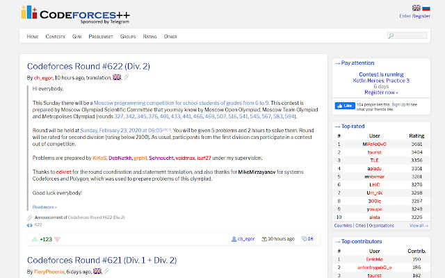
Task: Click the Codeforces logo
Action: pyautogui.click(x=76, y=15)
